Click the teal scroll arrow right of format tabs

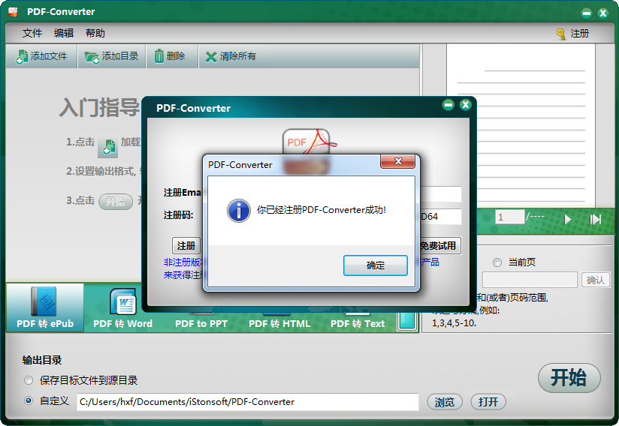[407, 321]
